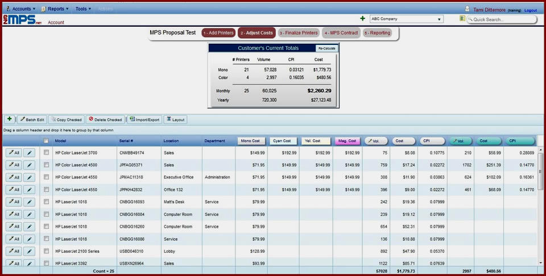Screen dimensions: 546x276
Task: Go to step 1 - Add Printers
Action: click(218, 33)
